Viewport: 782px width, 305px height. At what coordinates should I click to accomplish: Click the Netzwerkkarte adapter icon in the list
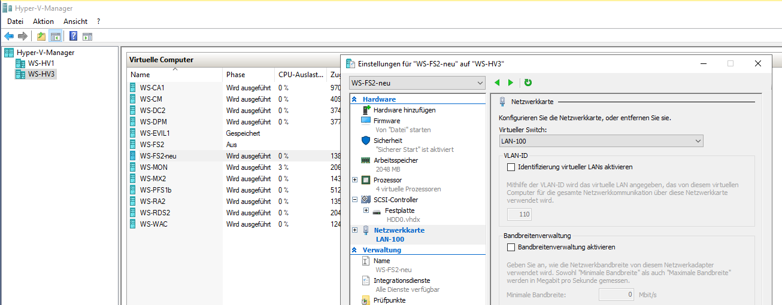point(366,230)
